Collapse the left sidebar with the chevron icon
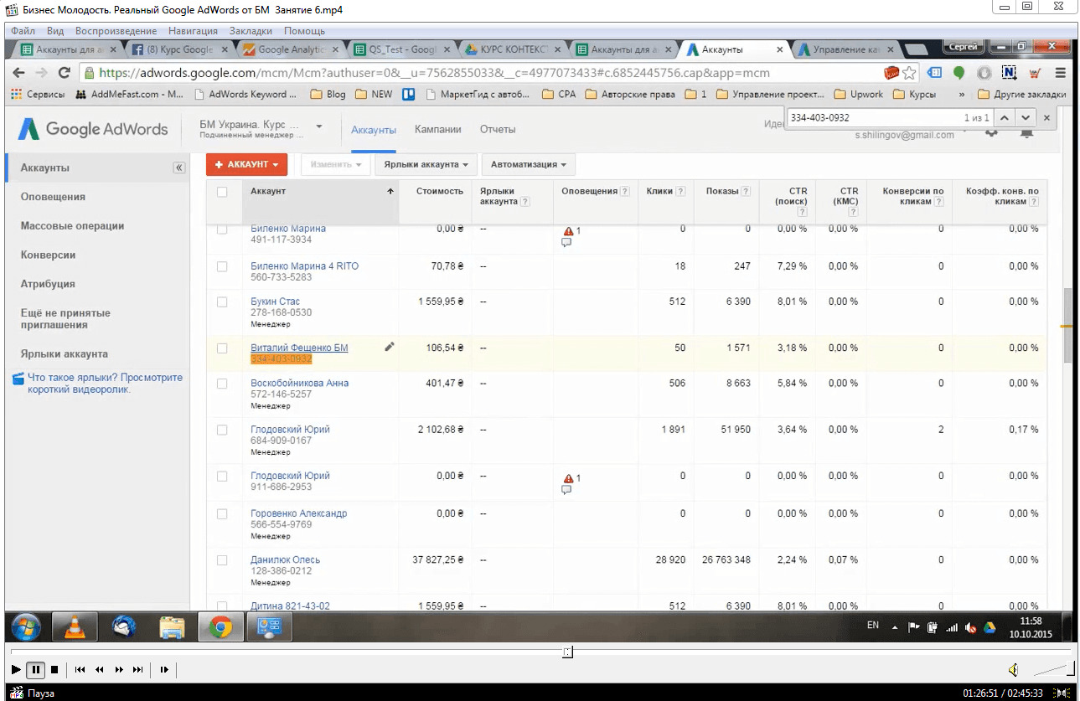The image size is (1080, 701). (x=179, y=168)
